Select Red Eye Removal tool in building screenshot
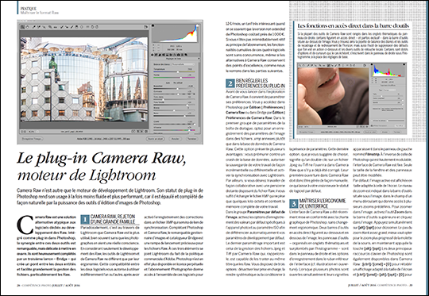The width and height of the screenshot is (429, 296). point(67,27)
